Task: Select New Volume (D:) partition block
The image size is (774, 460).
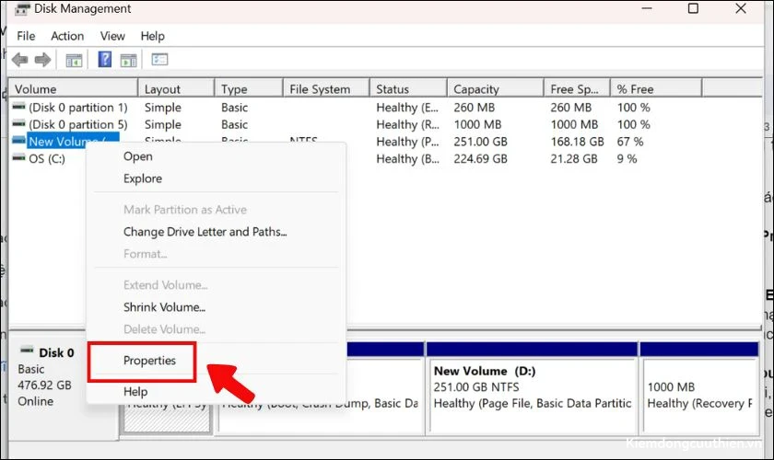Action: [533, 387]
